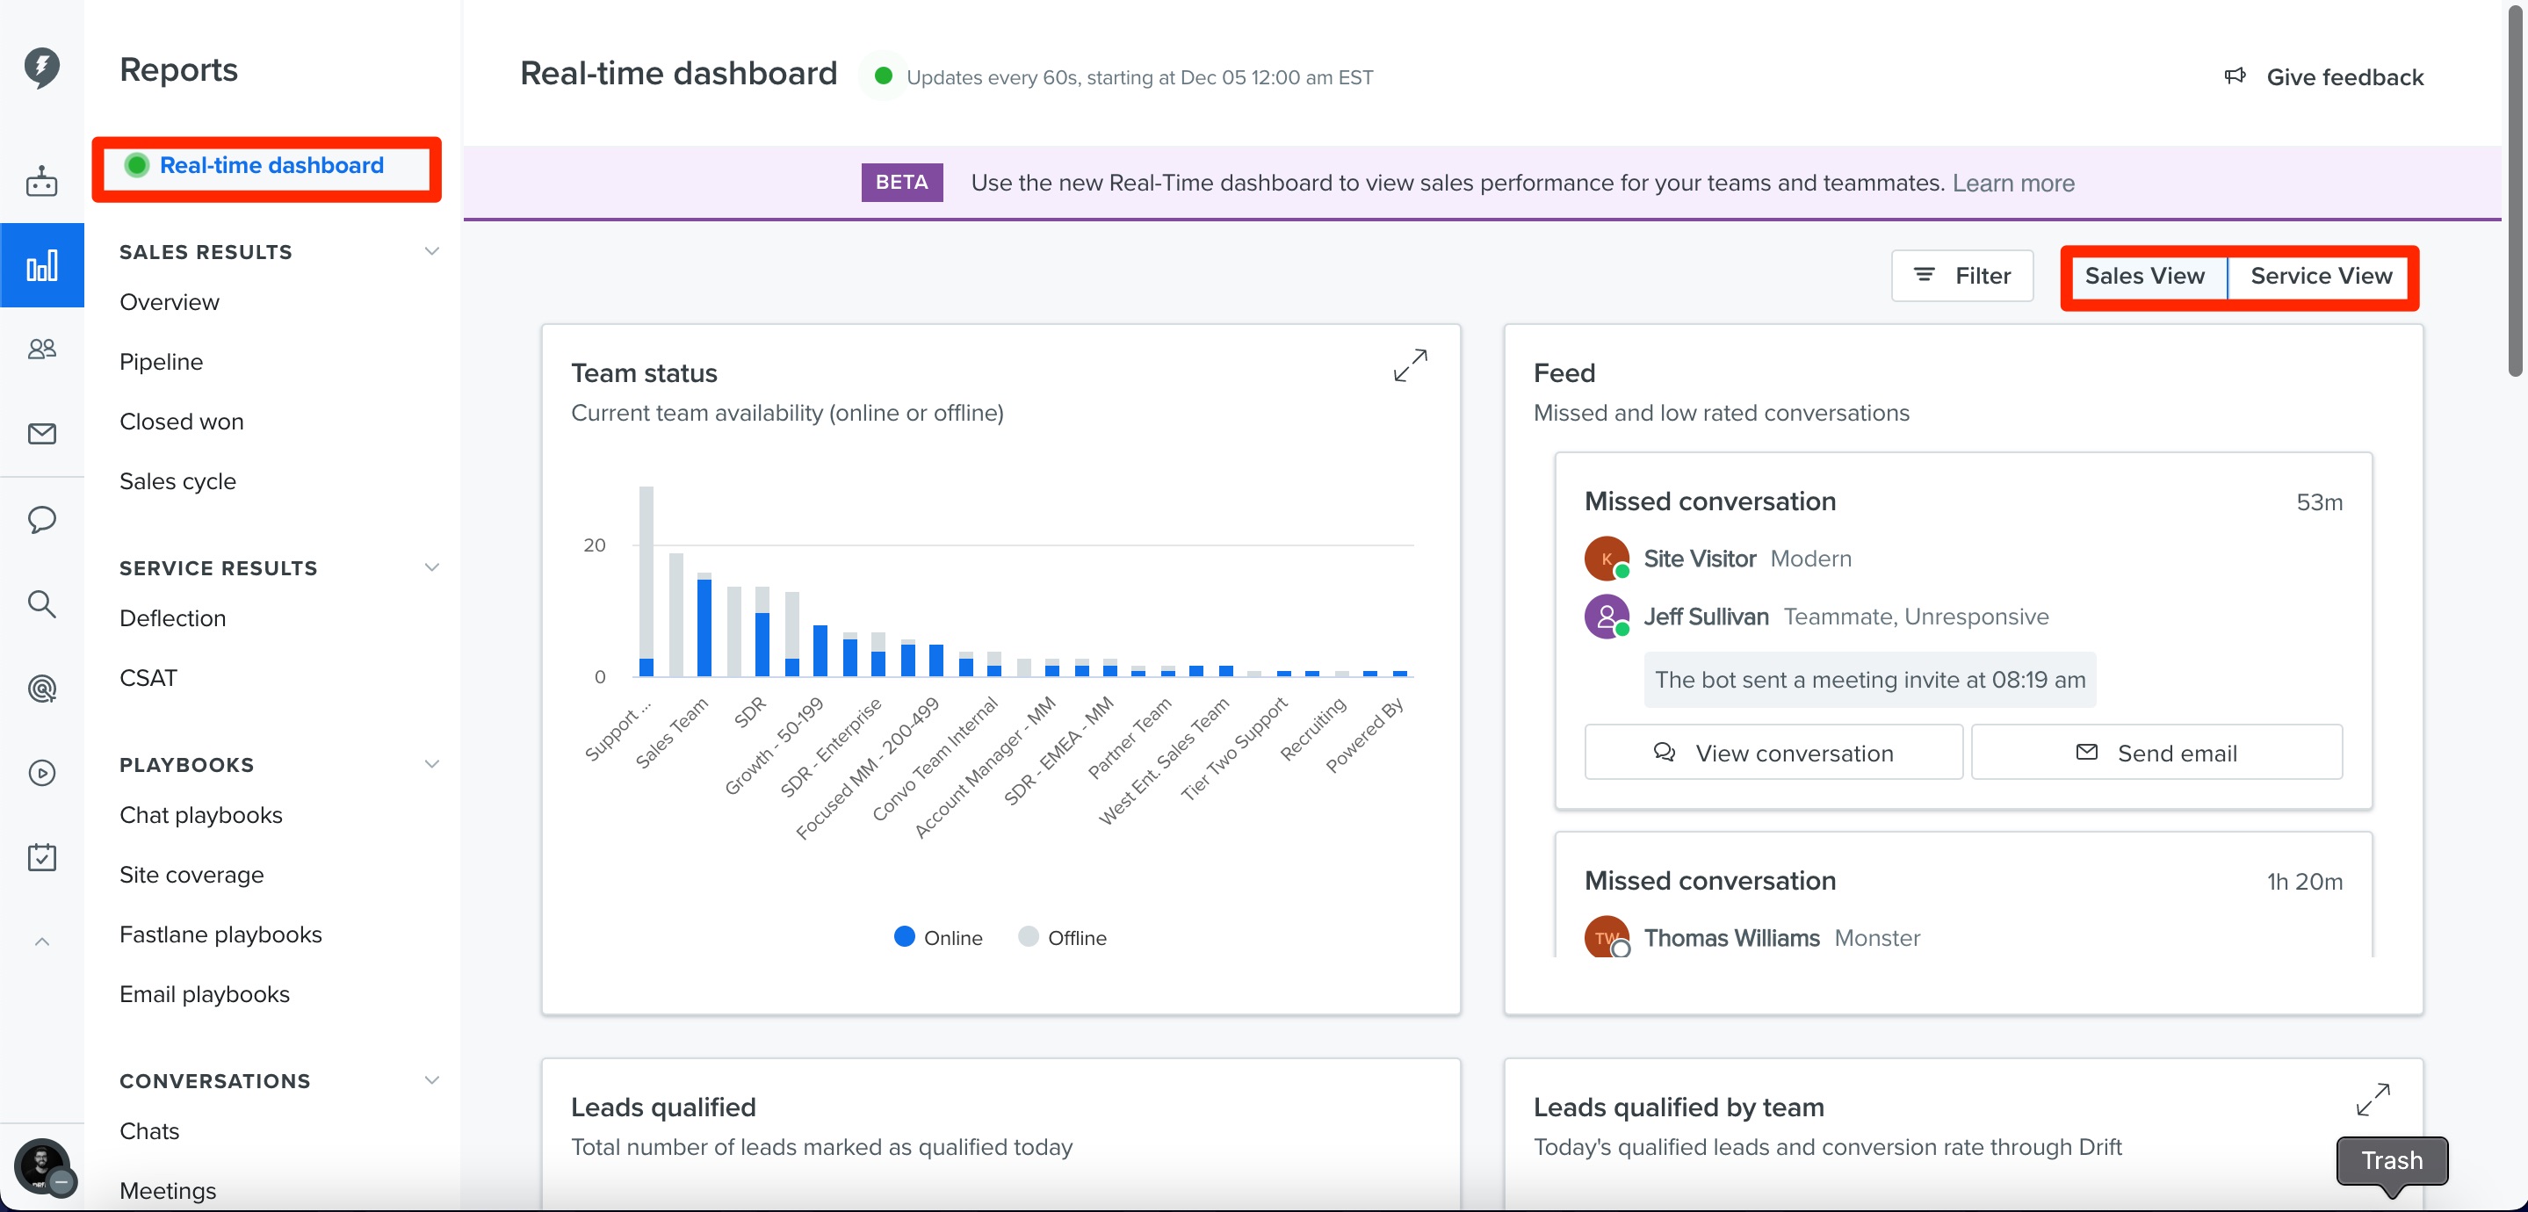Open the target accounts sidebar icon

point(41,688)
